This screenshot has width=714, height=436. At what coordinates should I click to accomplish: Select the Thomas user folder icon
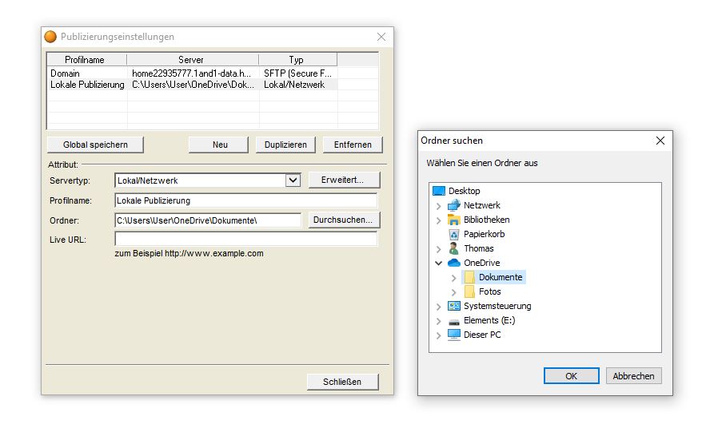(x=454, y=248)
